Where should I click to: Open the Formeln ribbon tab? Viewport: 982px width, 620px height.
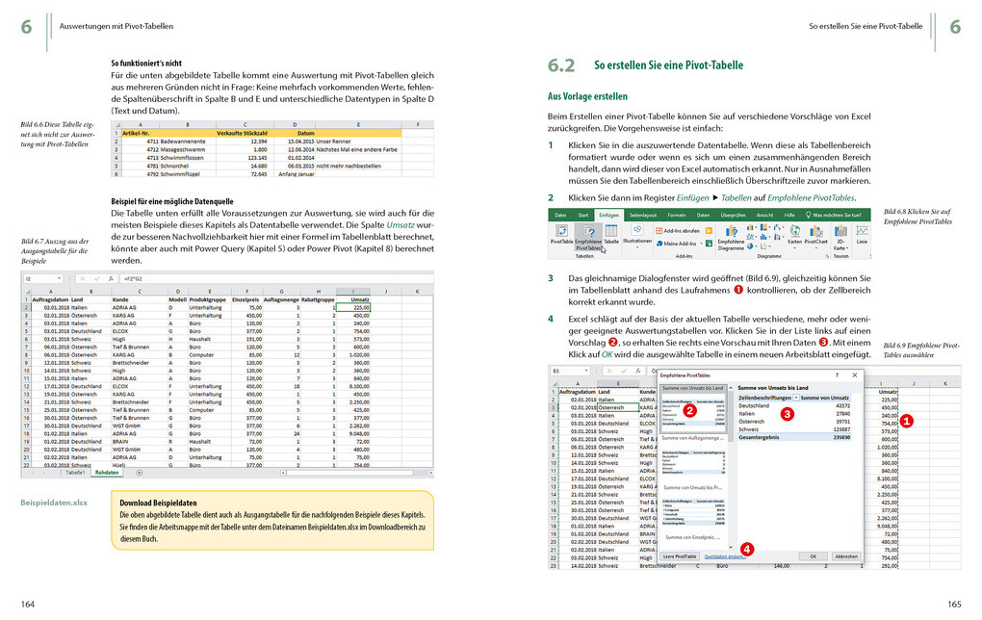tap(677, 215)
